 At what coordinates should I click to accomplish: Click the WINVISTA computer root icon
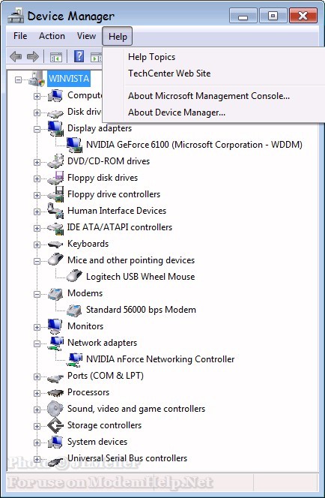tap(37, 79)
